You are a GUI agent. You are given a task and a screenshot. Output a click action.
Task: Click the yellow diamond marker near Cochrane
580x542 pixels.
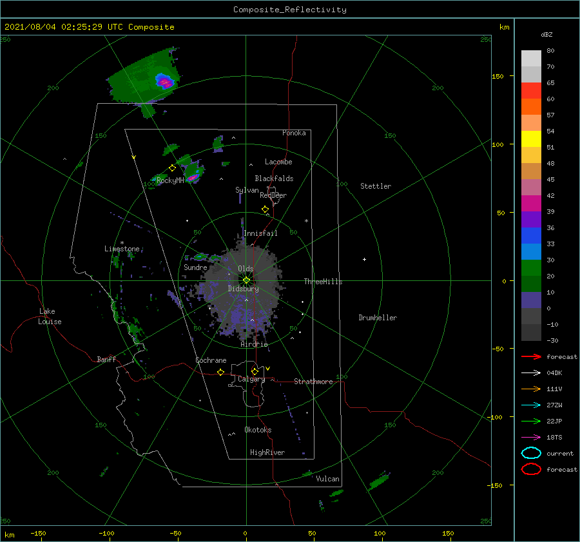tap(220, 373)
